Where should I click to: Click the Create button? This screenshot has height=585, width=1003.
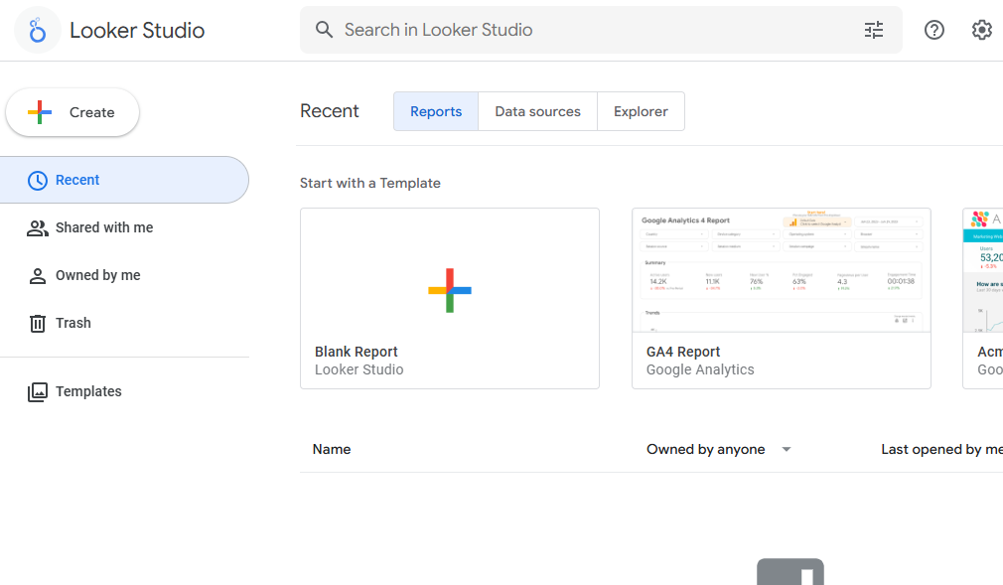coord(72,112)
